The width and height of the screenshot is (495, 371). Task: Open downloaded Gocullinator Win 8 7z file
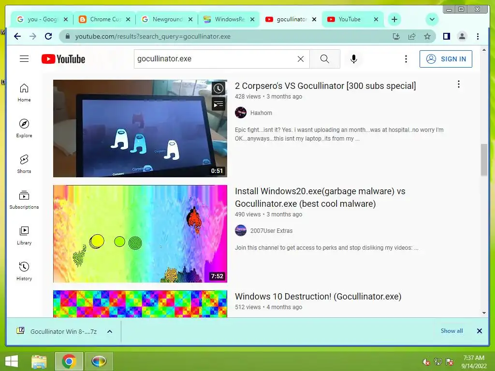pos(57,331)
